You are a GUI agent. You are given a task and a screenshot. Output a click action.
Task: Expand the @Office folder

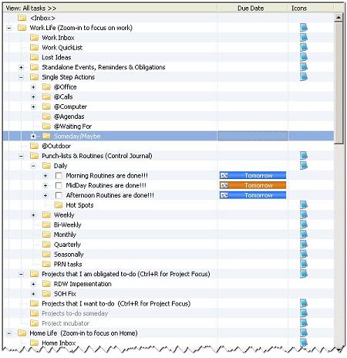[33, 87]
